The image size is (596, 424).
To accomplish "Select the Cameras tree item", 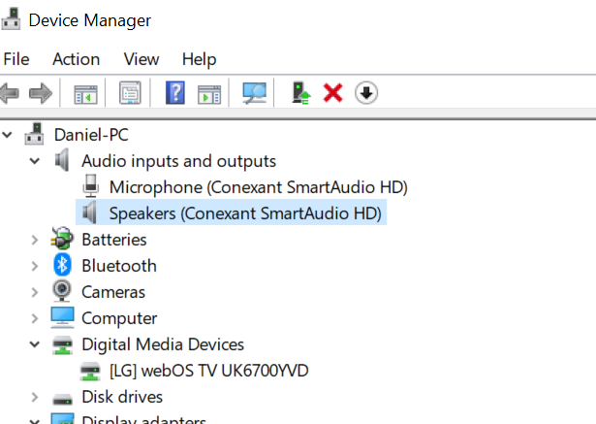I will click(112, 292).
